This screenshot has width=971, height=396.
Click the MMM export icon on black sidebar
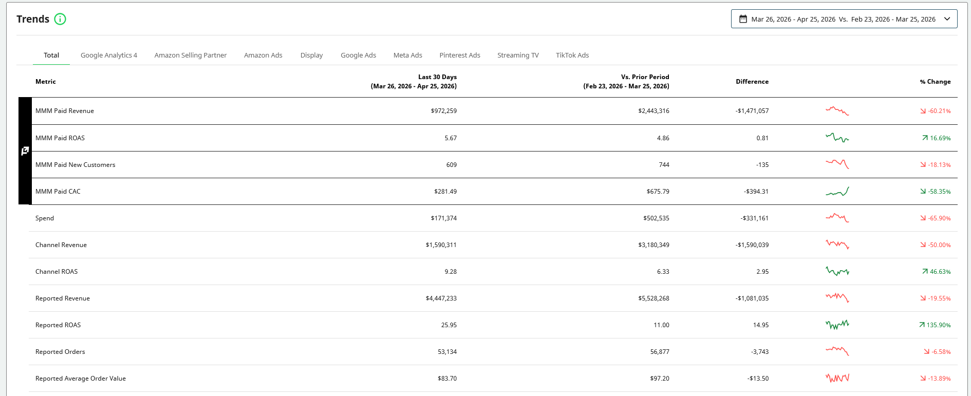pyautogui.click(x=25, y=151)
